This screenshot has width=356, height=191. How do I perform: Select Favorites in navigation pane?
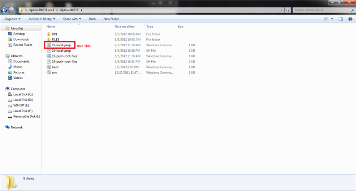(x=17, y=28)
